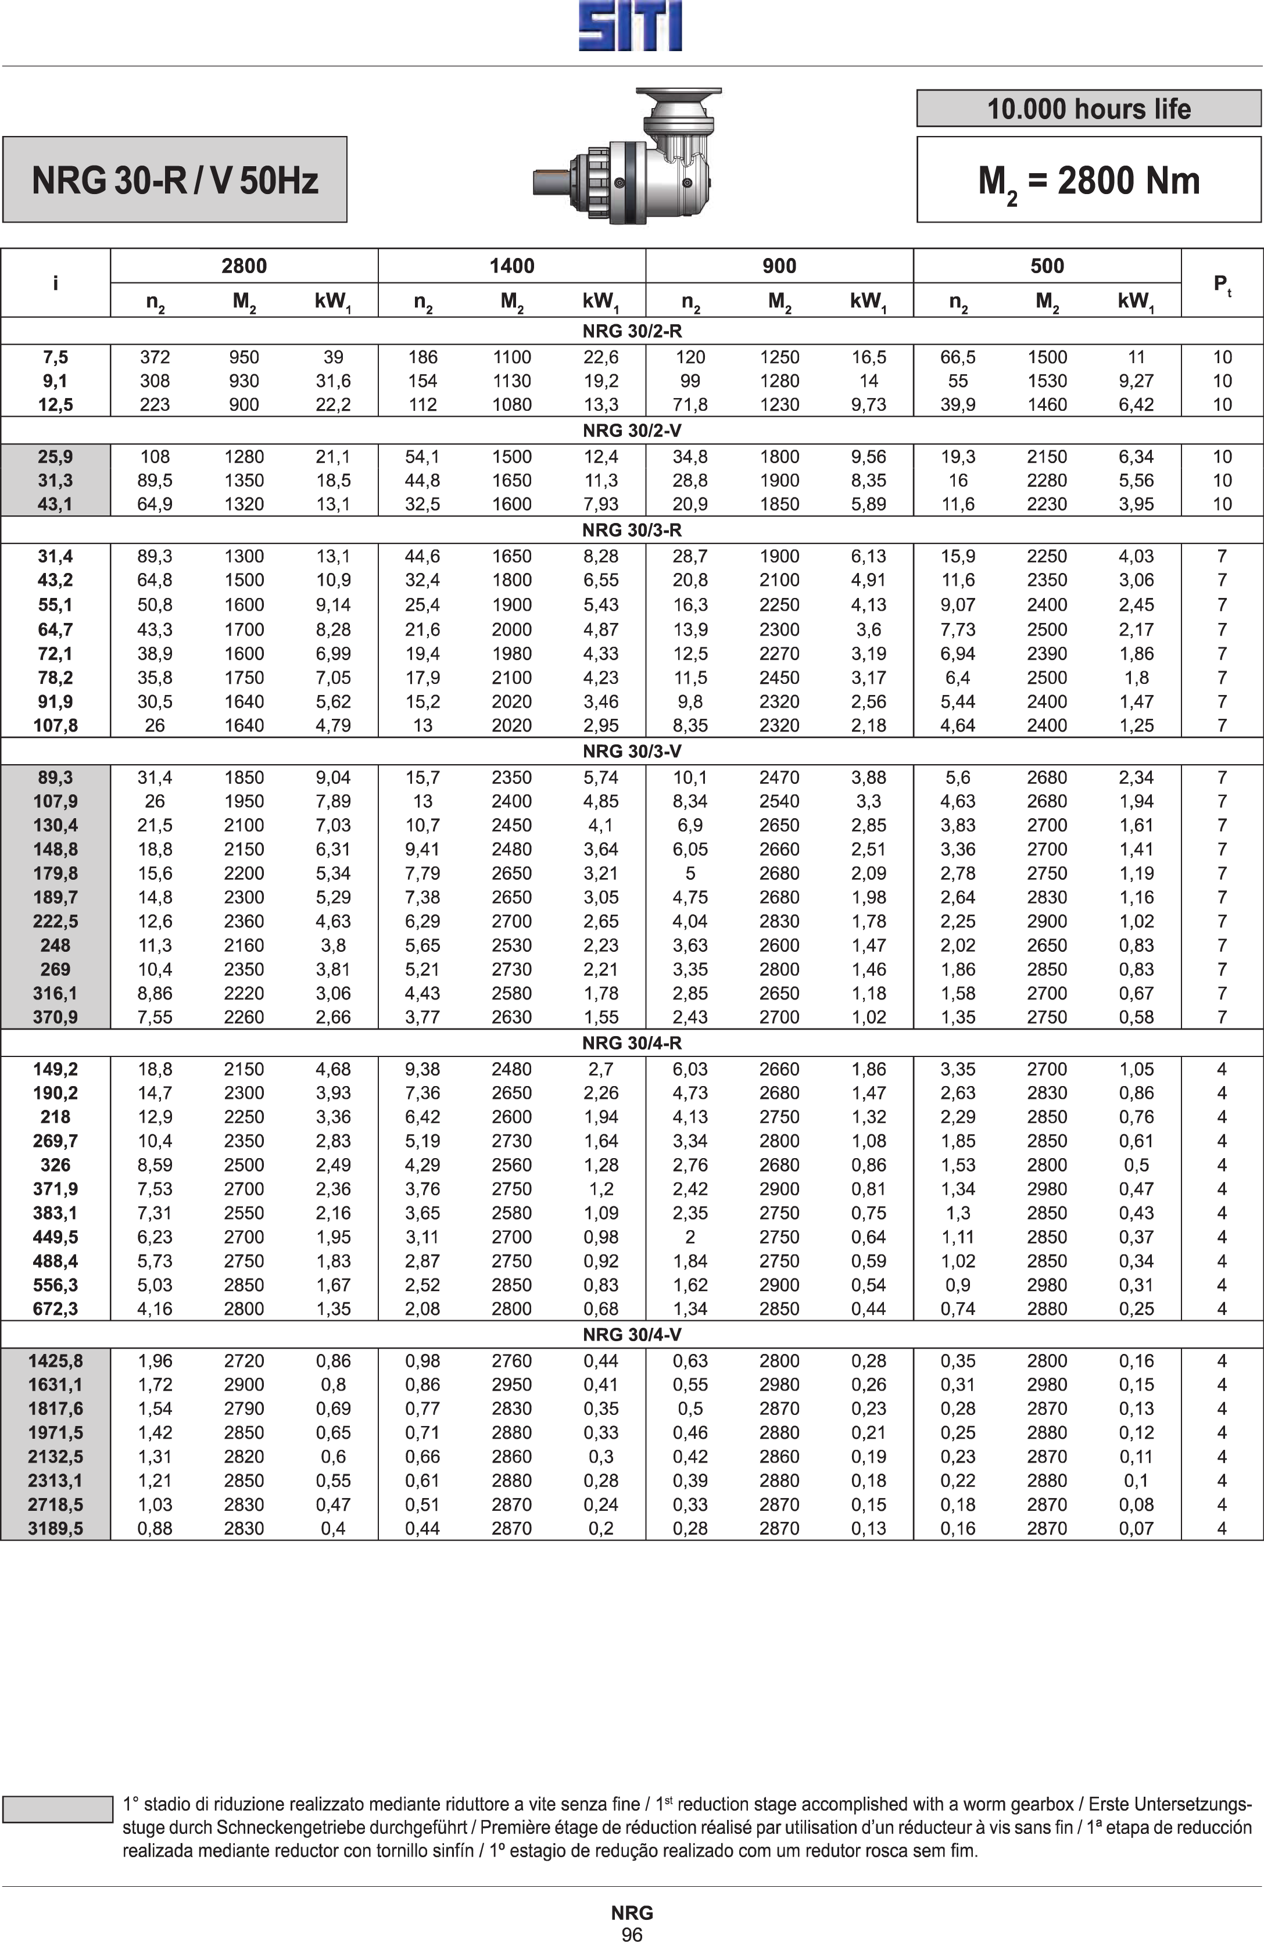This screenshot has width=1264, height=1942.
Task: Select ratio cell 383,1
Action: click(x=55, y=1213)
